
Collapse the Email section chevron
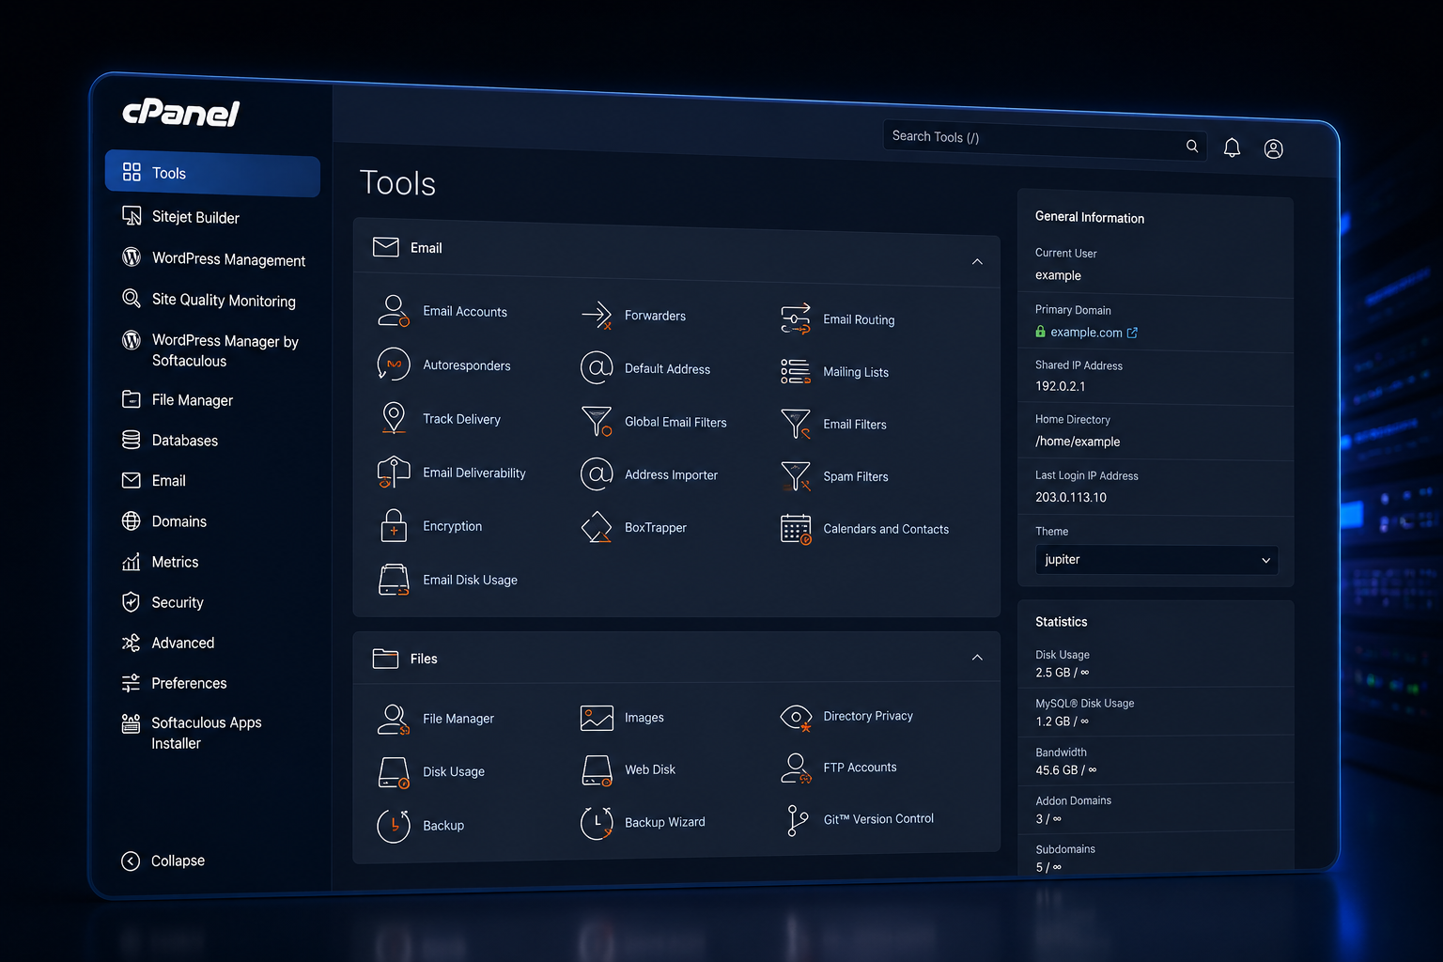pos(977,261)
